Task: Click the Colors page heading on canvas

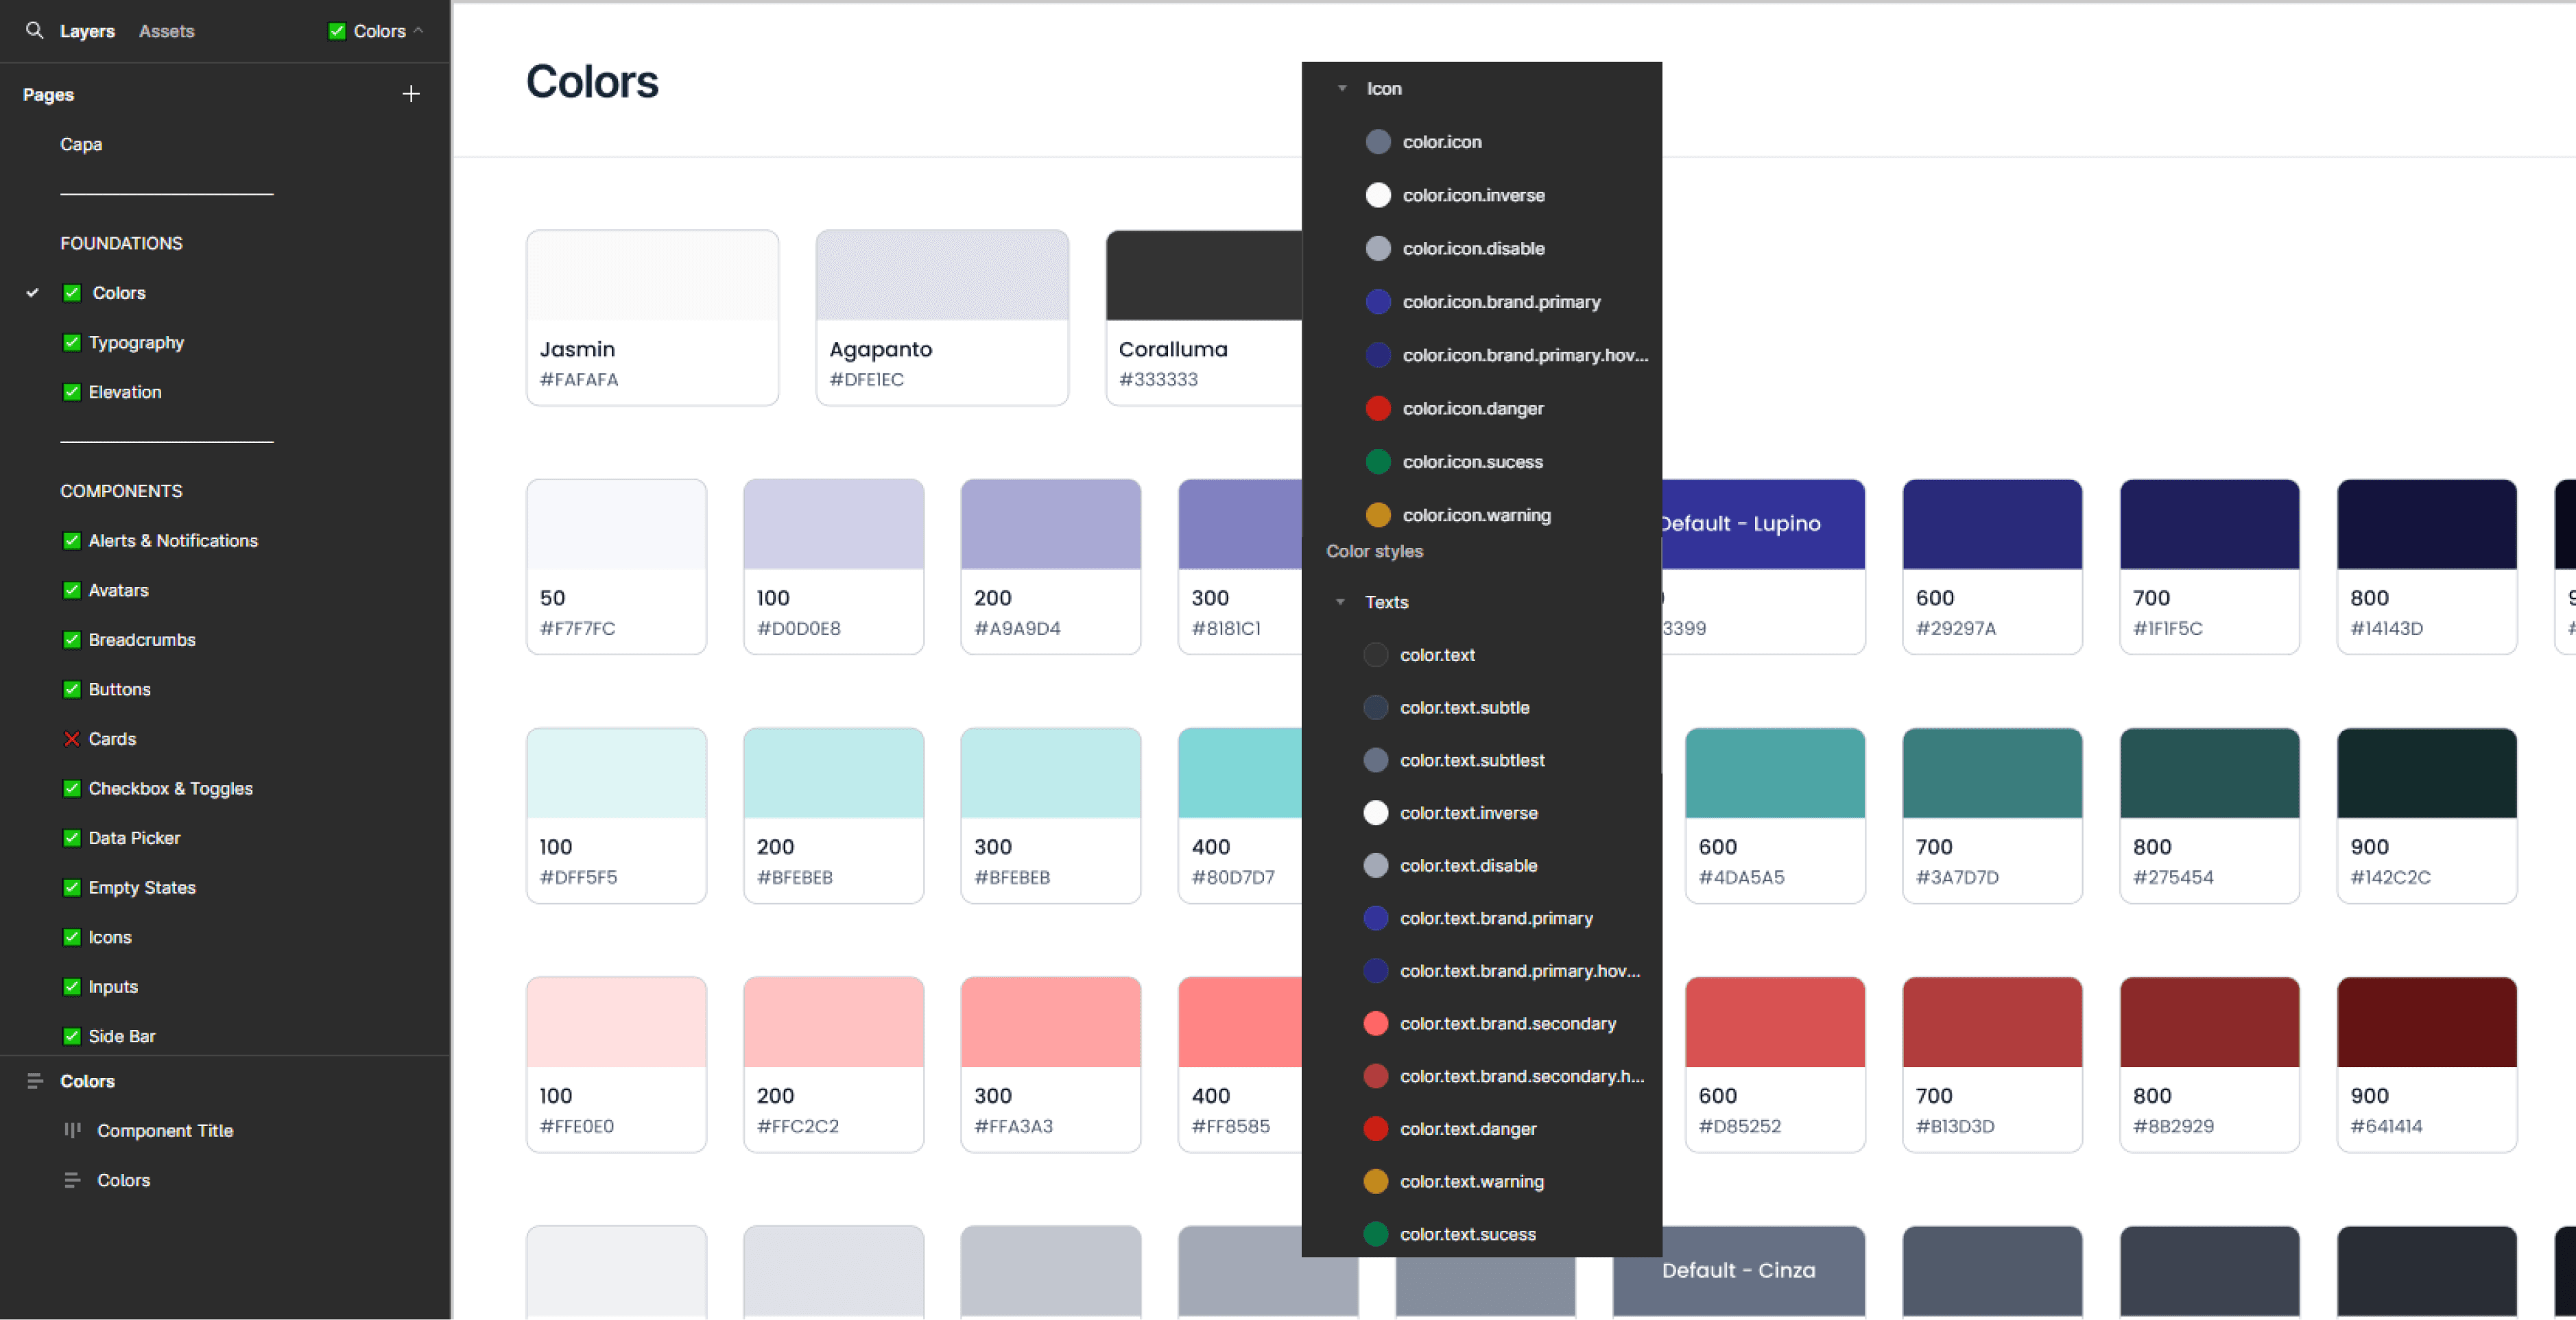Action: [x=592, y=82]
